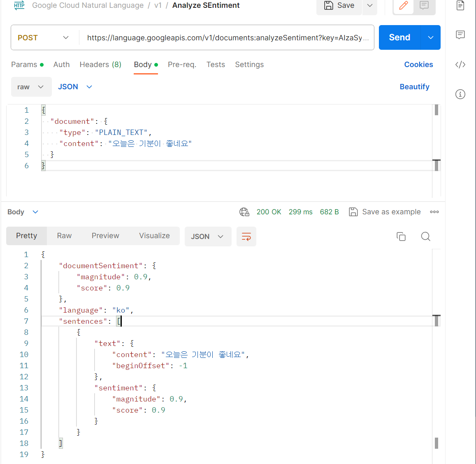Switch to the Auth tab
476x464 pixels.
(x=61, y=65)
